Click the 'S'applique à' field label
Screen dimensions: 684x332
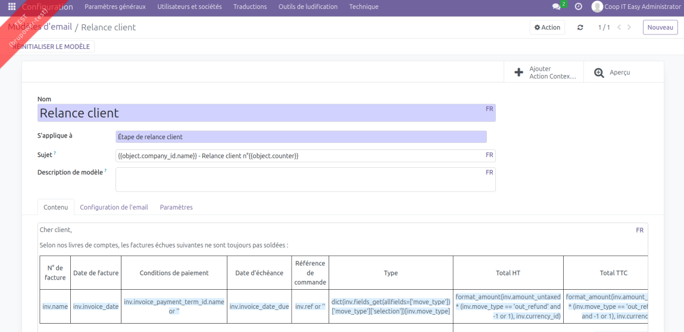55,136
